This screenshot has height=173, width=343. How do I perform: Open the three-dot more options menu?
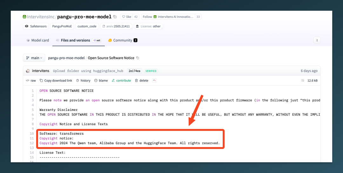(x=317, y=40)
